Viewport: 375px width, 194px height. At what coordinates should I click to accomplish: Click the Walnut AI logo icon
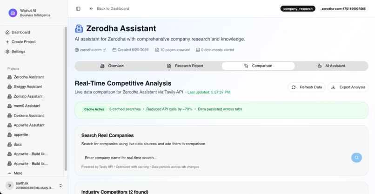[x=13, y=13]
